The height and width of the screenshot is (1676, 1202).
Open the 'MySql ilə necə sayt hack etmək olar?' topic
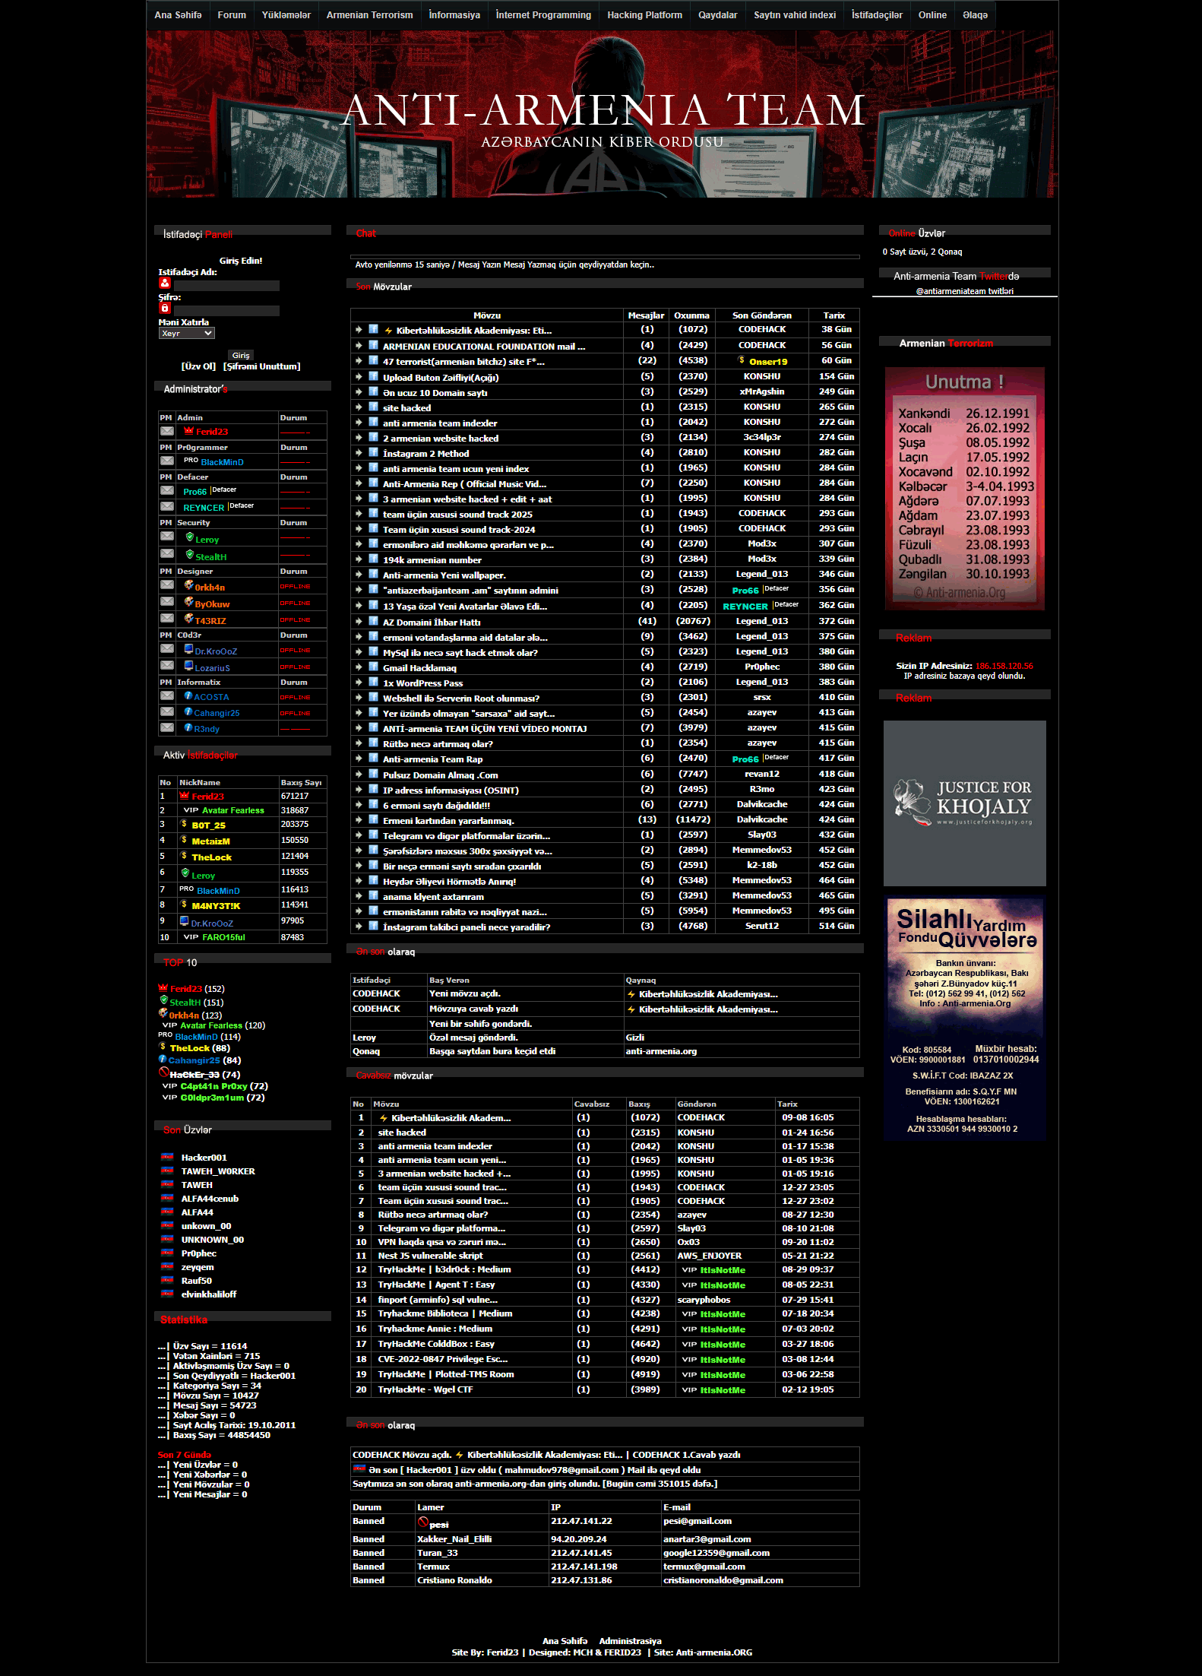[460, 652]
